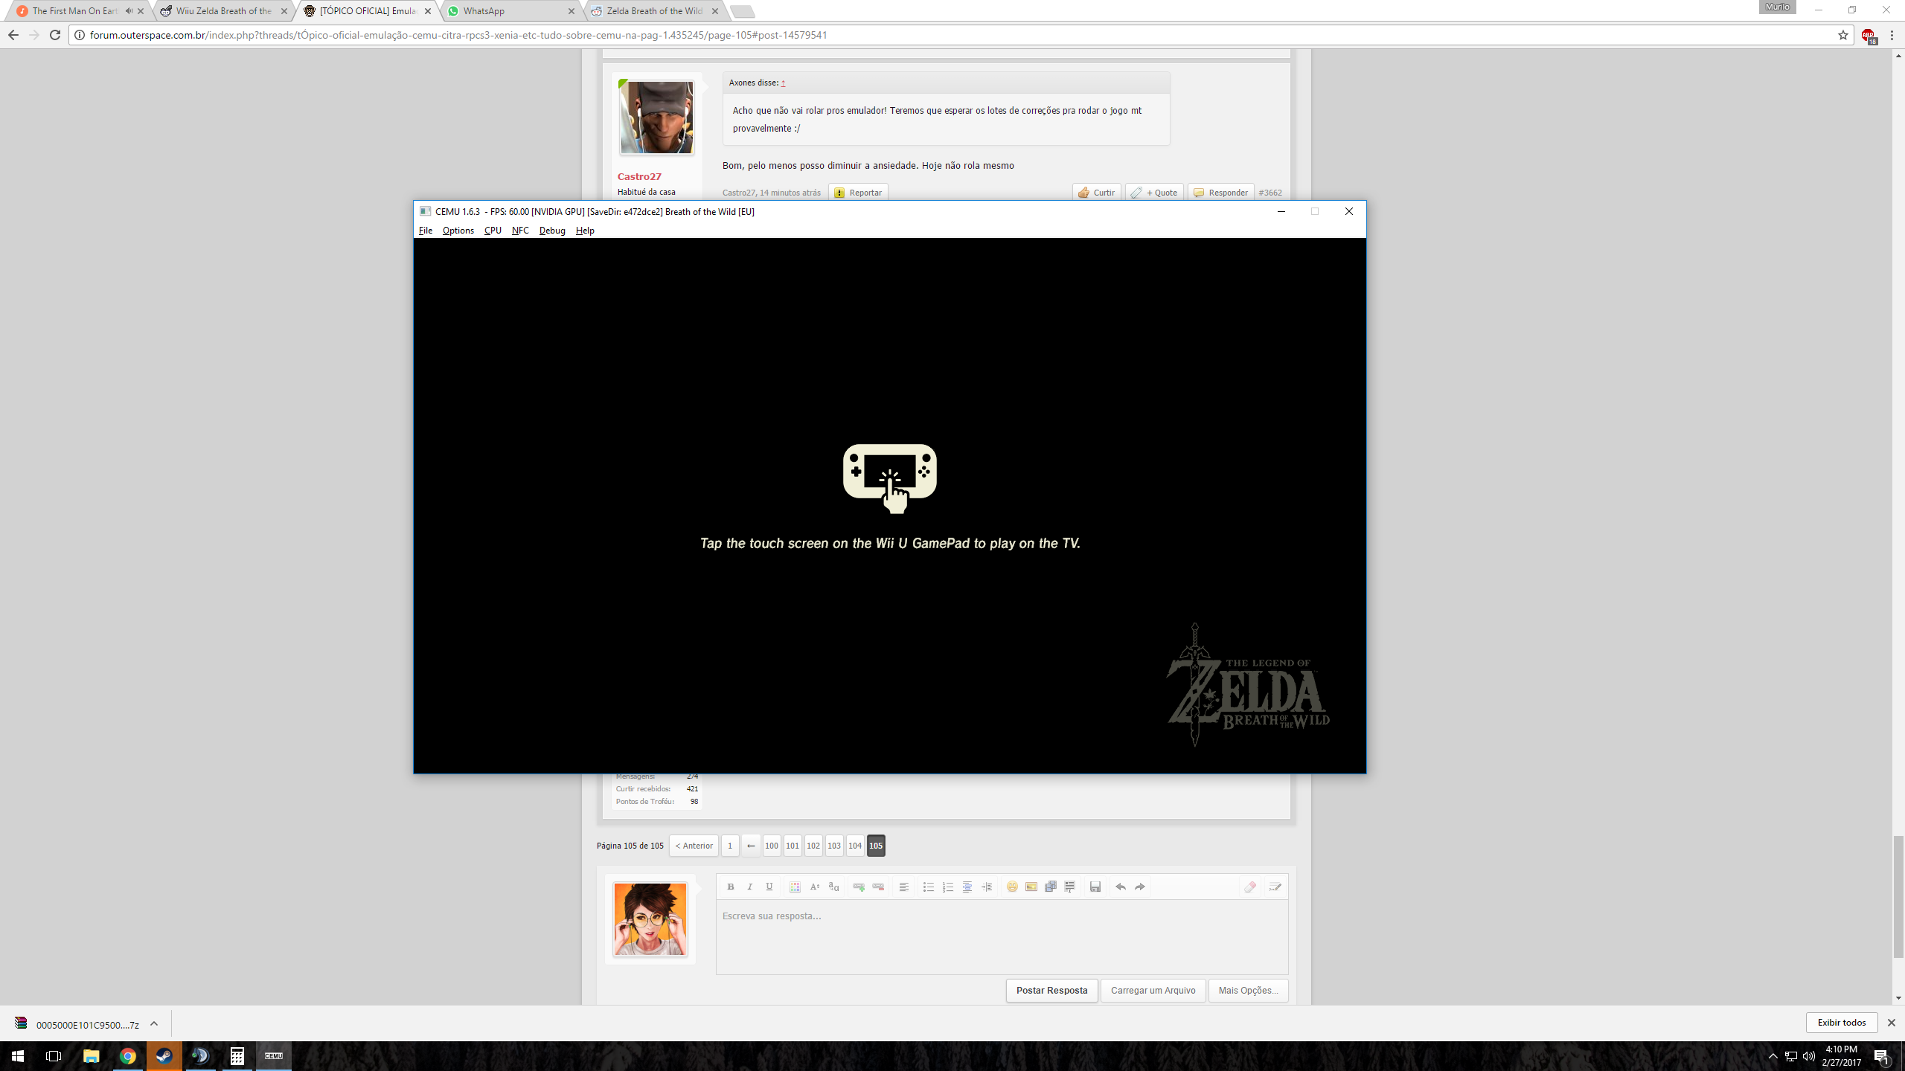The width and height of the screenshot is (1905, 1071).
Task: Go to the Anterior page
Action: [x=694, y=846]
